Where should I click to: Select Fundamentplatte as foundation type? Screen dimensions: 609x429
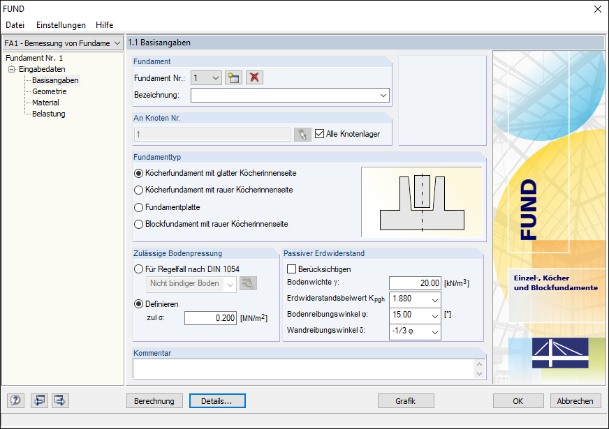coord(138,209)
